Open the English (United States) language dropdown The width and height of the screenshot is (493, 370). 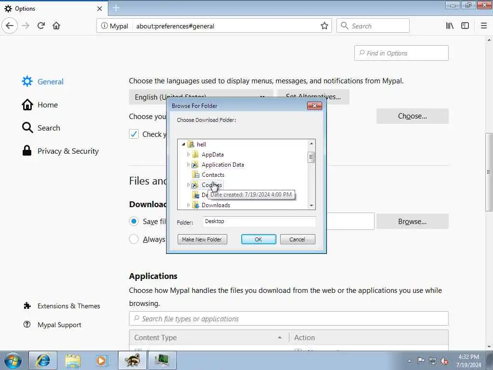coord(201,97)
